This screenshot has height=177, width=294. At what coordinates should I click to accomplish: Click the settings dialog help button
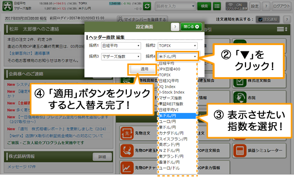pyautogui.click(x=175, y=27)
